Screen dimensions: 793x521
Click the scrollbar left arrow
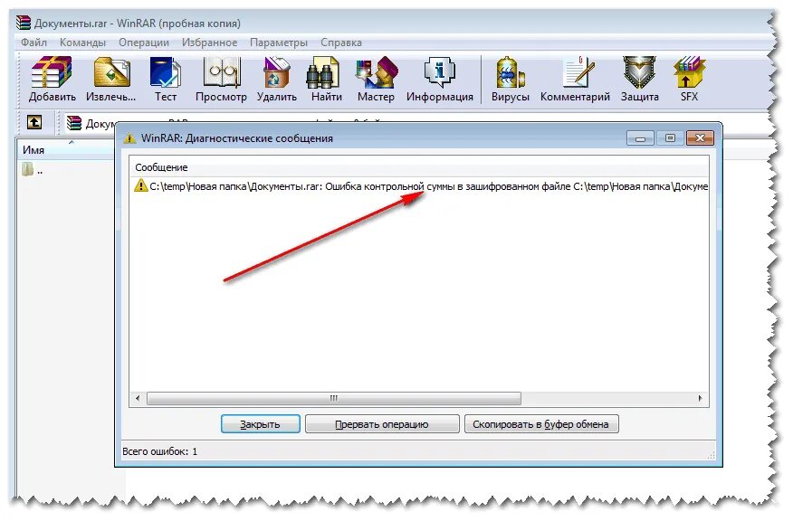pyautogui.click(x=138, y=398)
